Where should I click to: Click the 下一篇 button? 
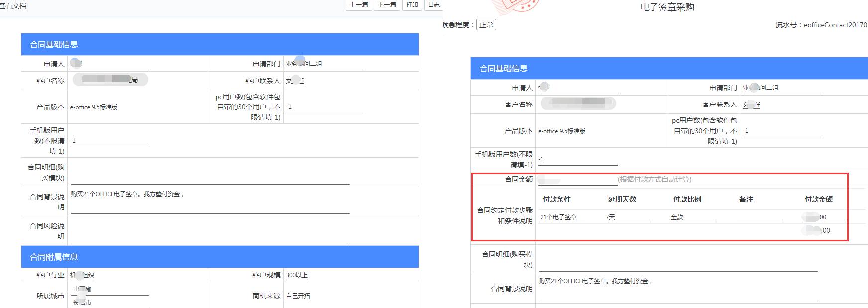[387, 5]
